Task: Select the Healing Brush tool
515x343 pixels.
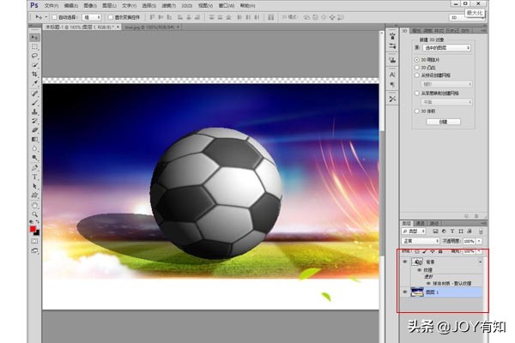Action: 34,93
